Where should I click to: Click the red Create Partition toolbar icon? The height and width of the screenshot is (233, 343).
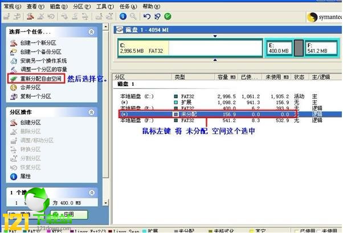coord(30,16)
